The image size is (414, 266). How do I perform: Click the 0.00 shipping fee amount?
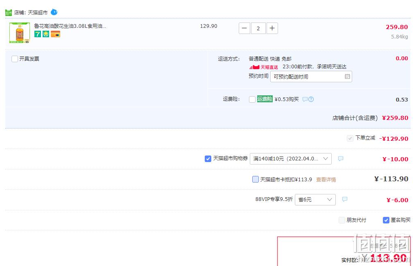[402, 59]
